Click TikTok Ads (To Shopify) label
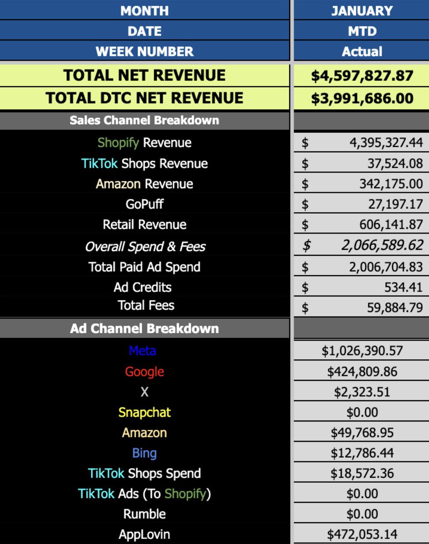Screen dimensions: 429x544 tap(145, 494)
